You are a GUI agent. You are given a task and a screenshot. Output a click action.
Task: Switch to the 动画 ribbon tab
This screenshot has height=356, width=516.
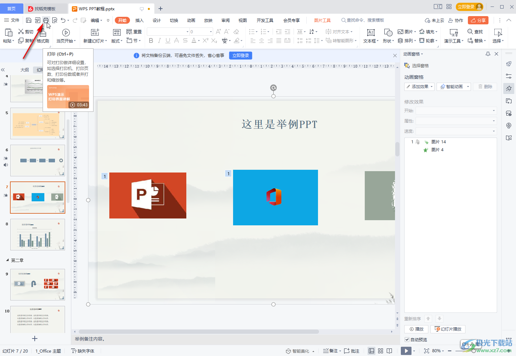(191, 20)
